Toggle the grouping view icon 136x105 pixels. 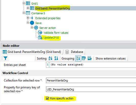point(78,58)
